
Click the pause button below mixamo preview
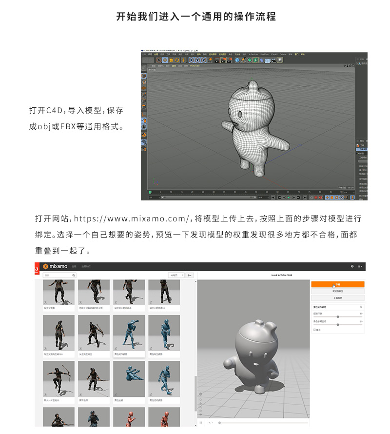click(201, 423)
